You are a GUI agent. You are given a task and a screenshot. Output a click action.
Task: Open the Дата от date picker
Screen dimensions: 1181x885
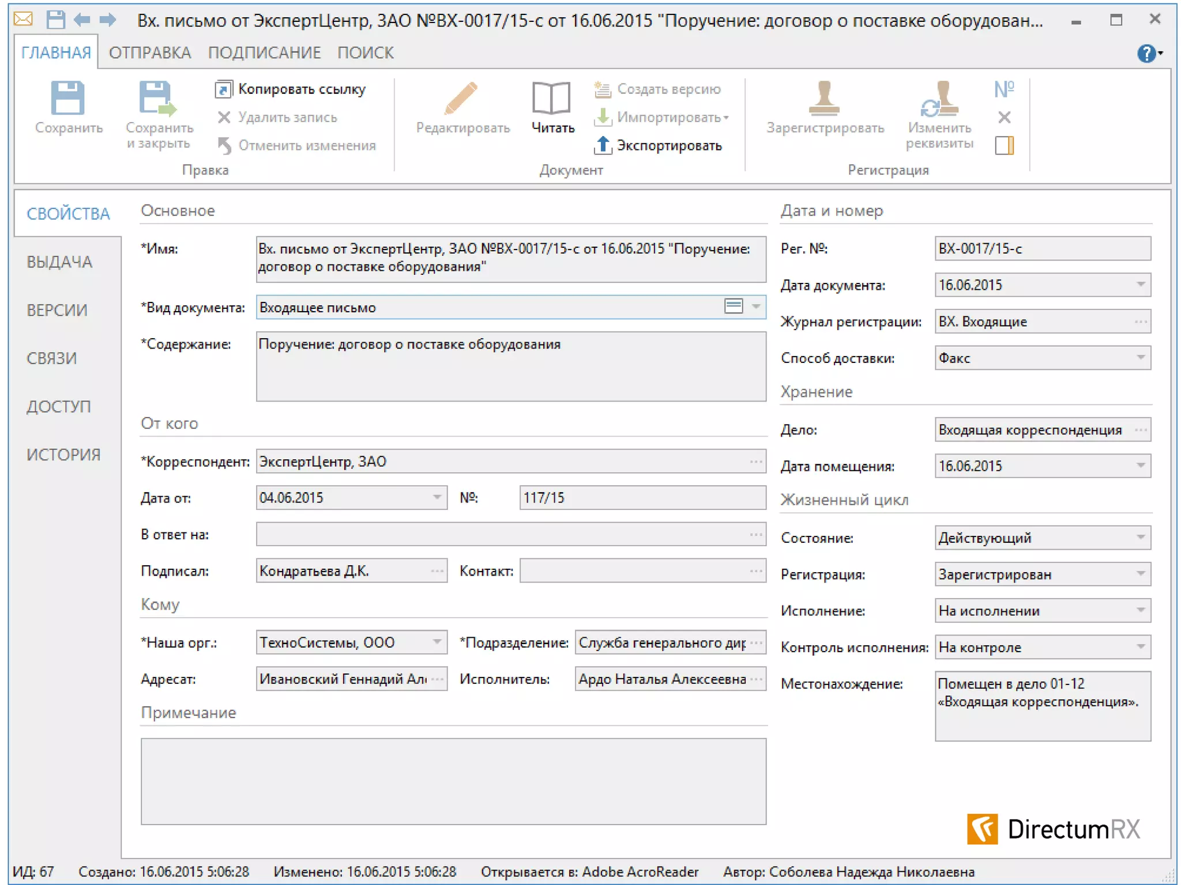[437, 497]
